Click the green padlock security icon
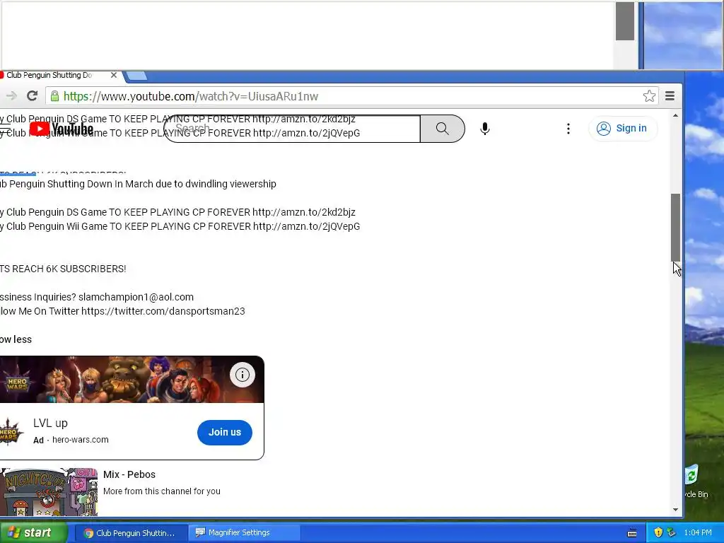The height and width of the screenshot is (543, 724). click(x=54, y=96)
